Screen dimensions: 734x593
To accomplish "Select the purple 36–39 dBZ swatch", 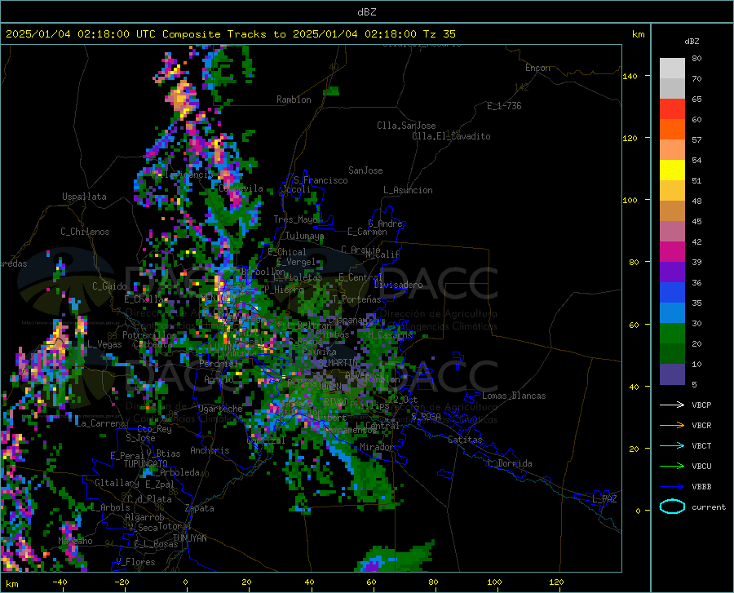I will click(672, 272).
